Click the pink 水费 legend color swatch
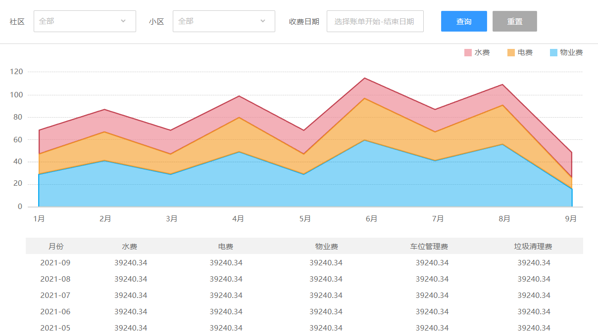The width and height of the screenshot is (598, 335). 468,52
